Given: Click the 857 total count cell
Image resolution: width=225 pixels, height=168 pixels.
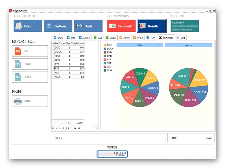Looking at the screenshot, I should (77, 68).
